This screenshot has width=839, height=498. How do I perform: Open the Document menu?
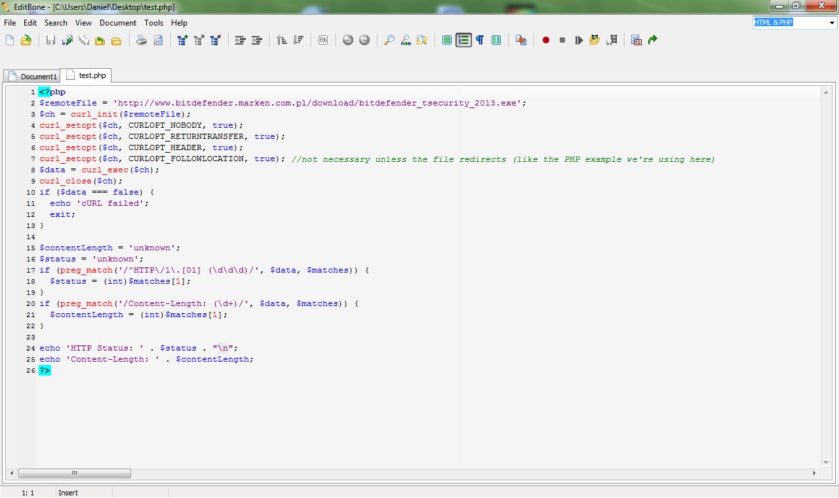click(118, 22)
